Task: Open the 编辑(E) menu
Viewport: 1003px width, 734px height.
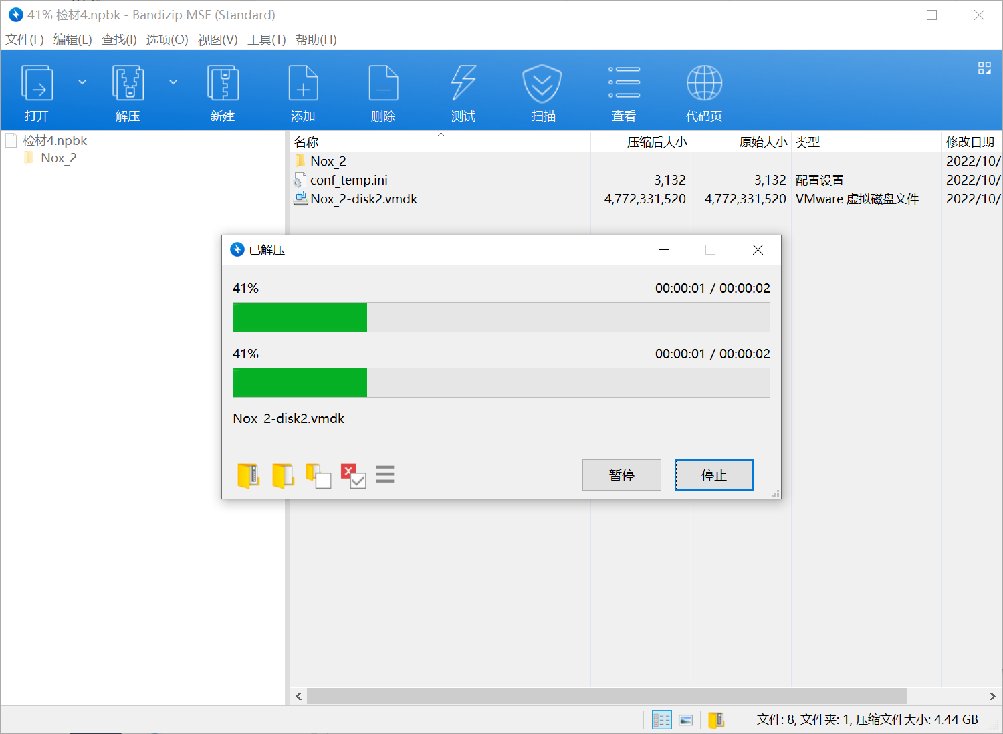Action: coord(72,39)
